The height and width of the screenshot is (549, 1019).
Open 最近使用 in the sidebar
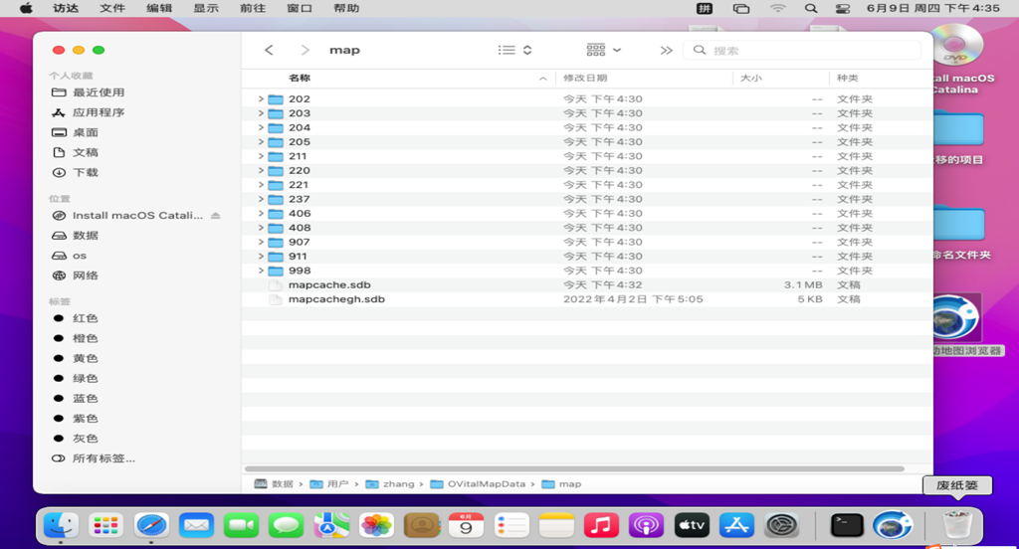coord(98,92)
